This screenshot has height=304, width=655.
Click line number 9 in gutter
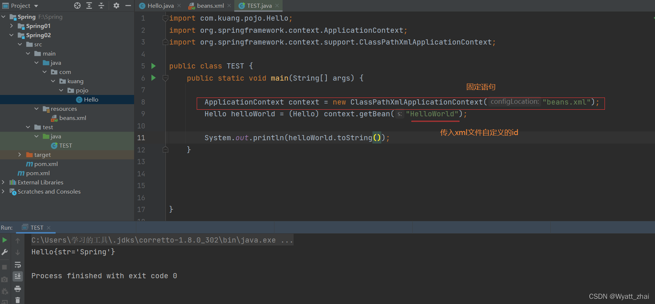(x=143, y=114)
